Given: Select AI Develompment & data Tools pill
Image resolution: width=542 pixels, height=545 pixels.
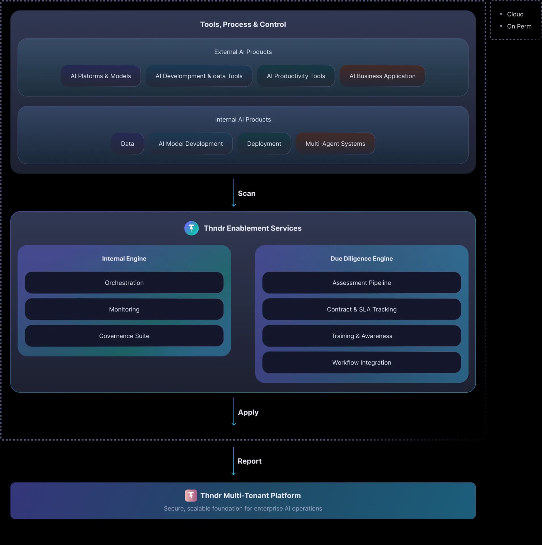Looking at the screenshot, I should pos(199,76).
